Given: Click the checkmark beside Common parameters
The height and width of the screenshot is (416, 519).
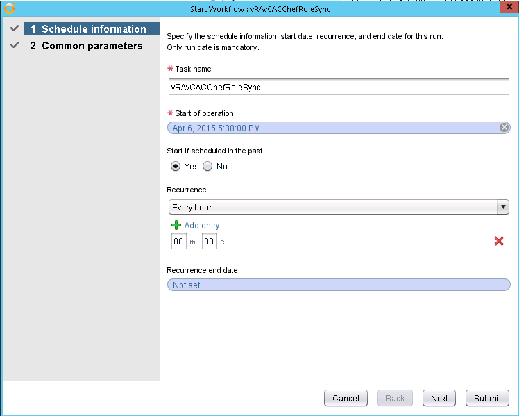Looking at the screenshot, I should coord(14,46).
